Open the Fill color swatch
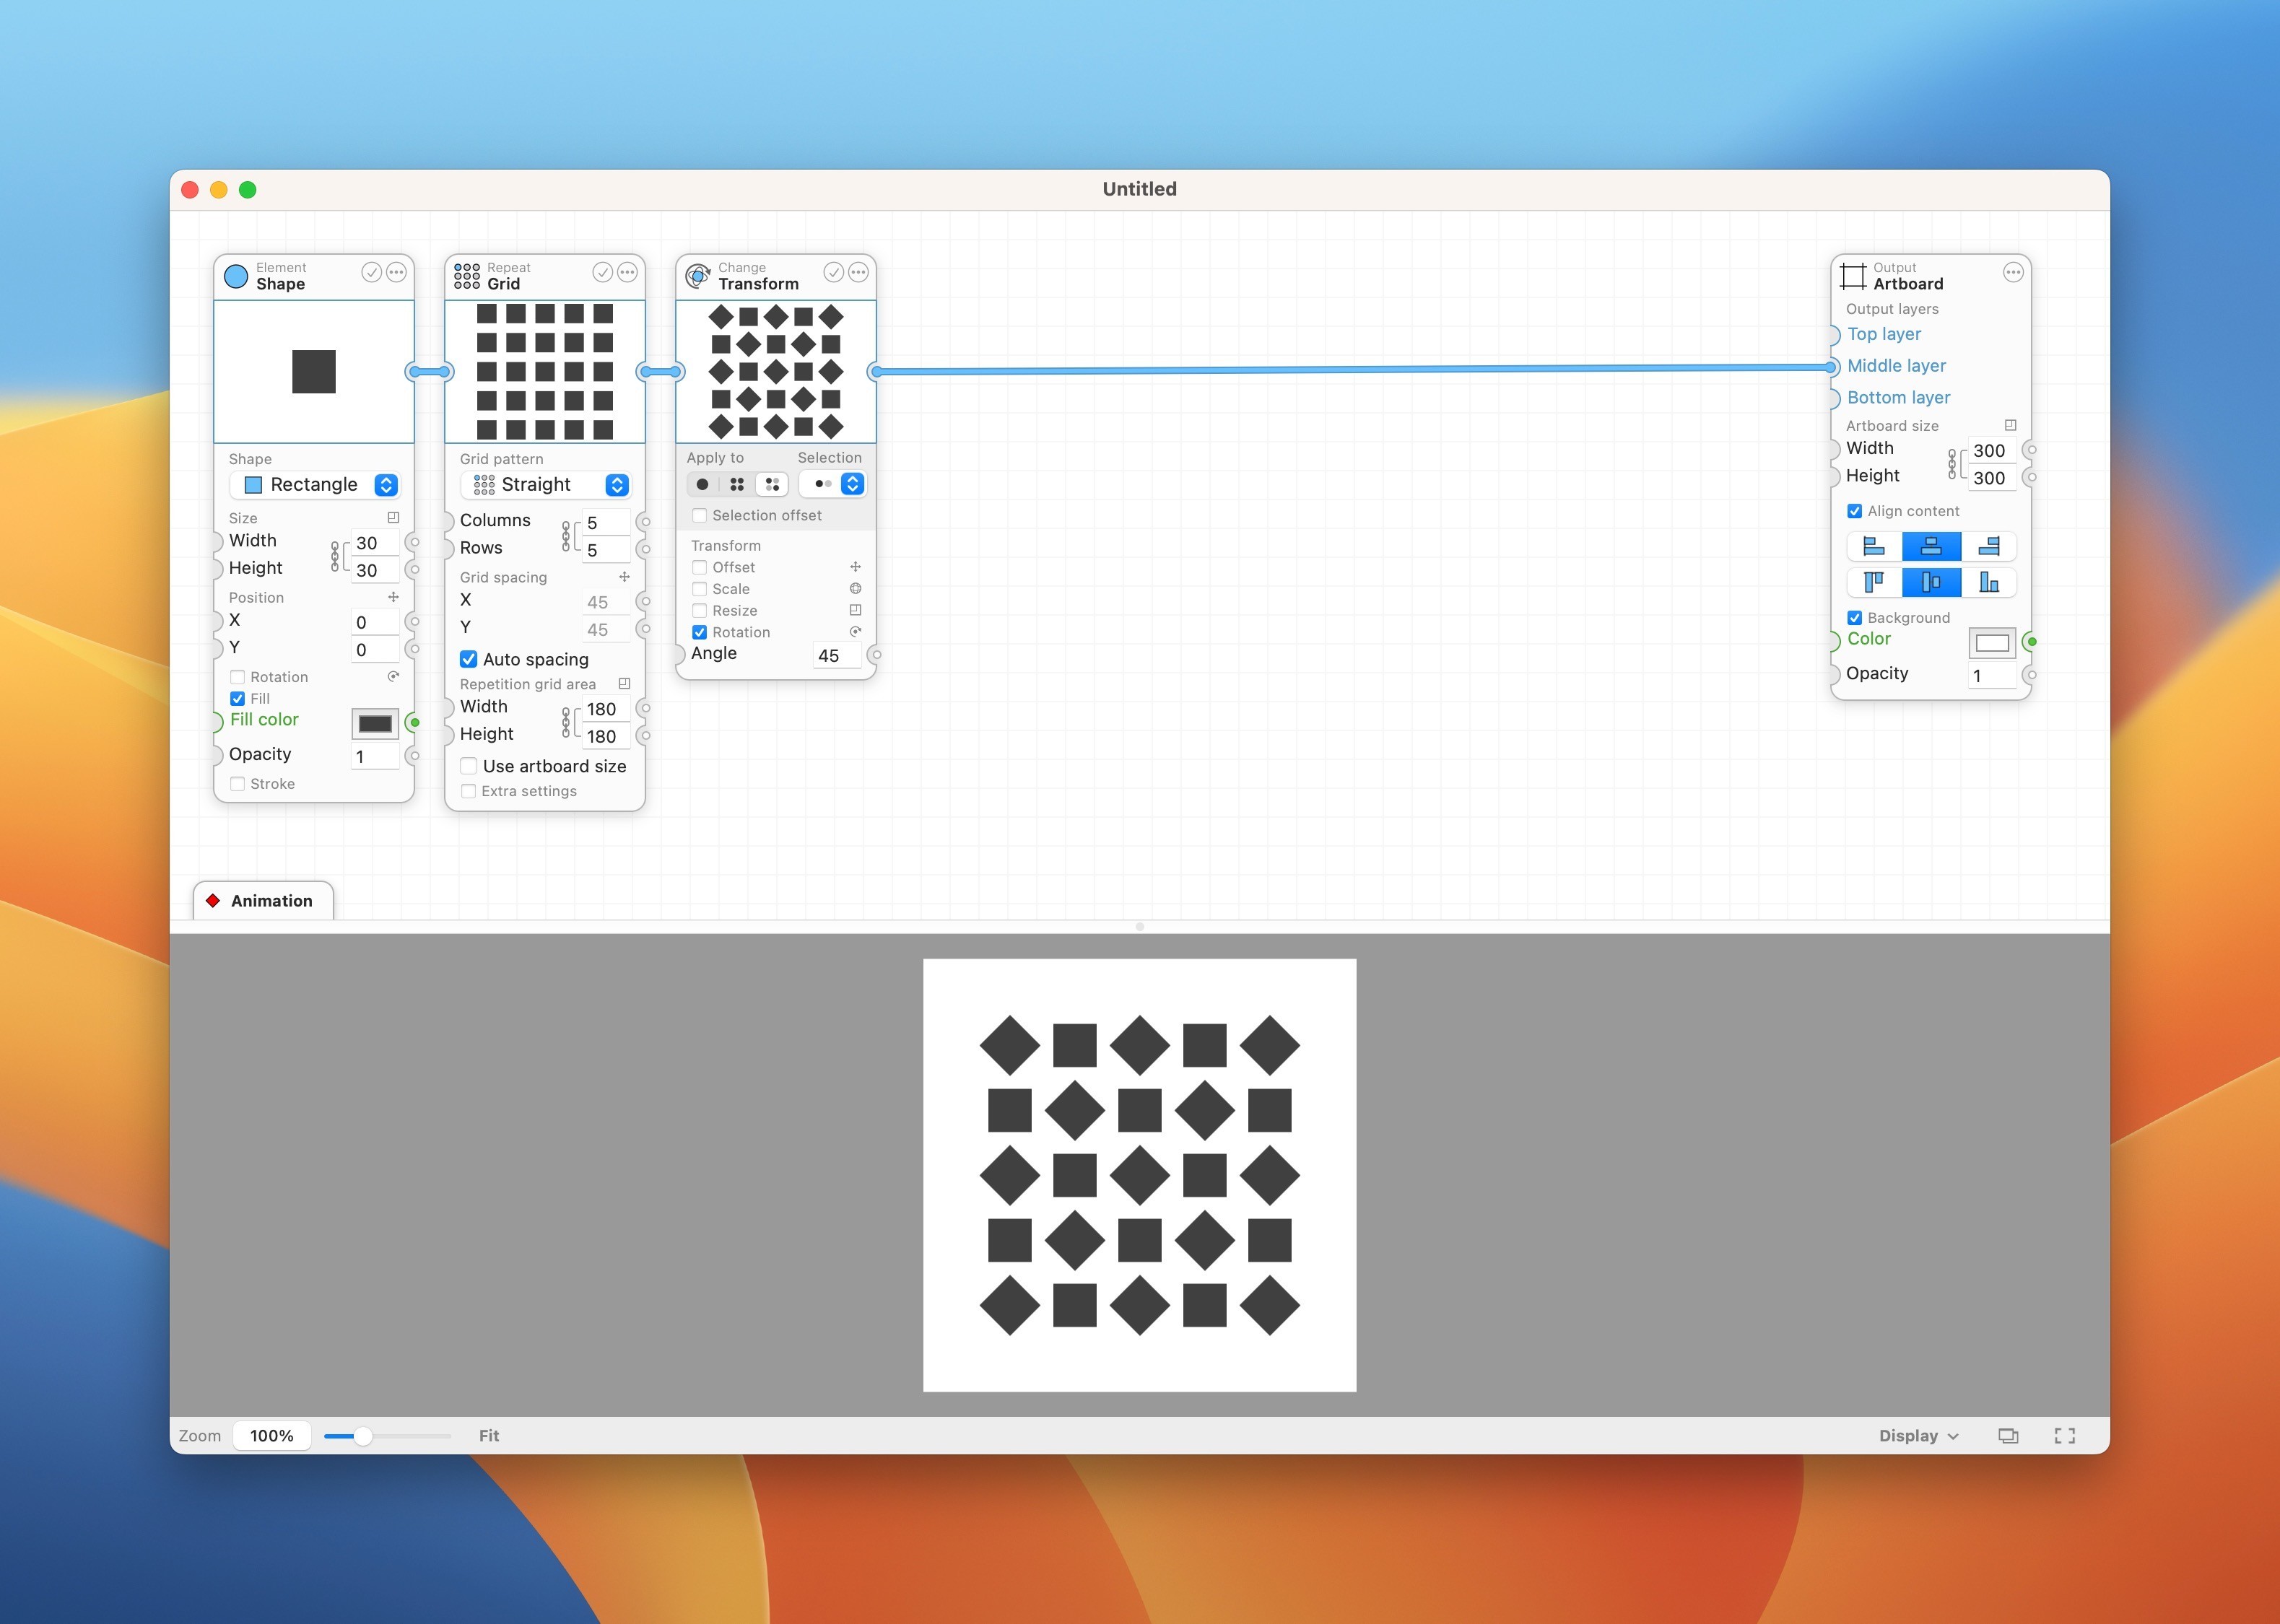 pos(375,723)
